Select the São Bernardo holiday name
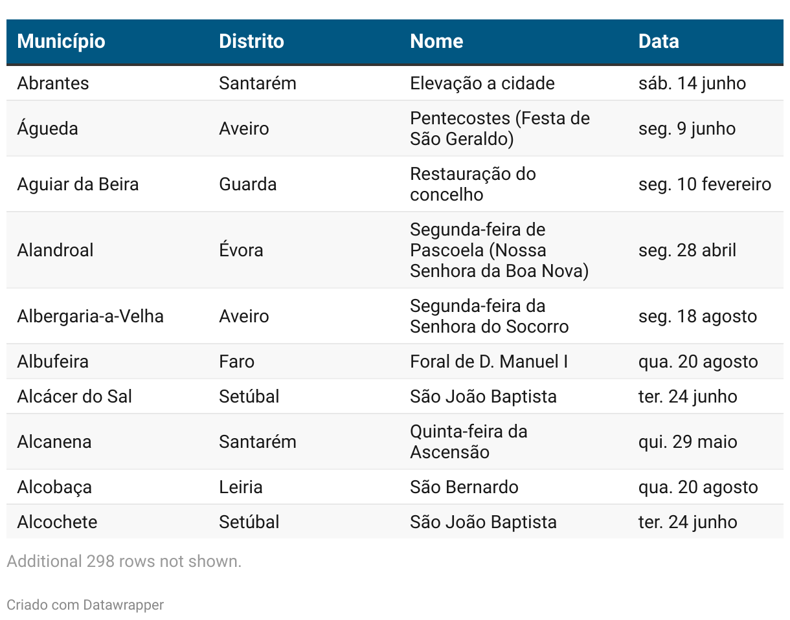790x620 pixels. pos(464,487)
